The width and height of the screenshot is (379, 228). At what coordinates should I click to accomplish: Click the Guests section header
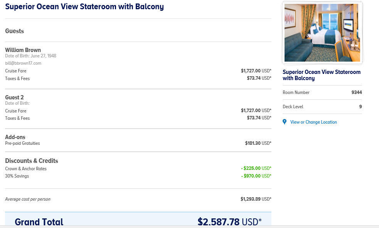(15, 31)
